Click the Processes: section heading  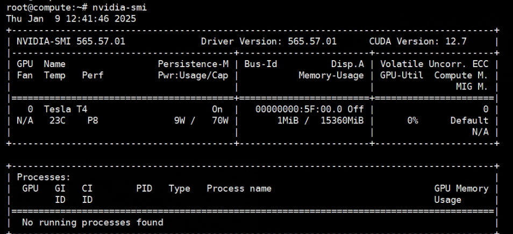(42, 177)
